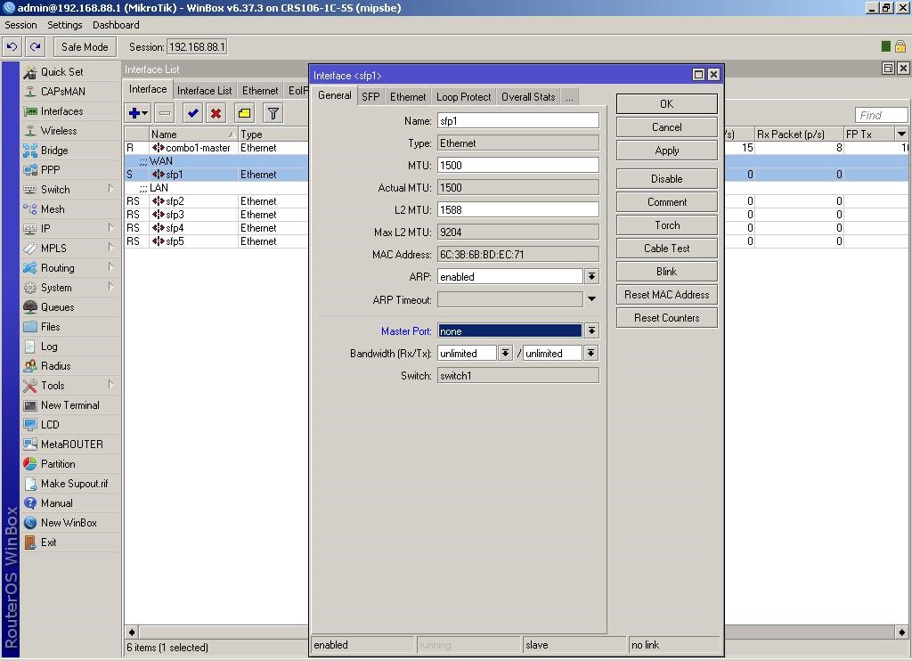Open the Master Port dropdown

[591, 331]
